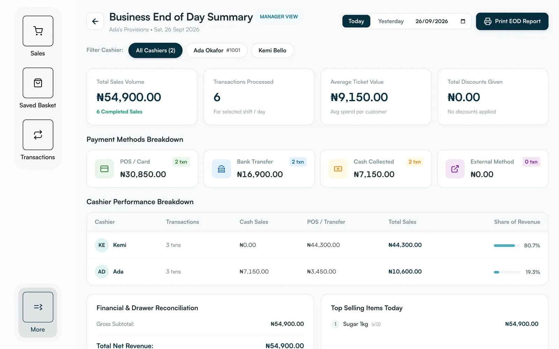Viewport: 559px width, 349px height.
Task: Click the AD avatar for Ada
Action: click(102, 272)
